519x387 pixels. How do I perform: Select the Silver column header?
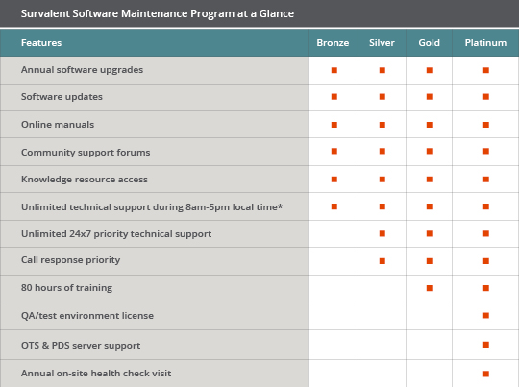coord(382,42)
